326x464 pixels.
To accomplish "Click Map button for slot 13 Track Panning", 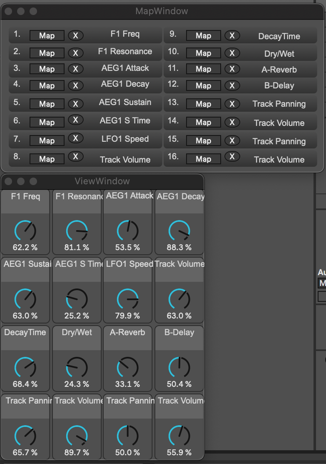I will click(x=203, y=104).
